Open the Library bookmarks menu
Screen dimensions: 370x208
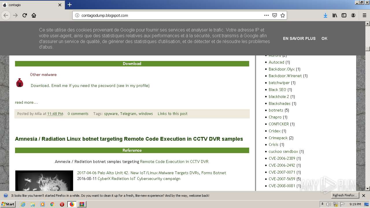coord(335,15)
